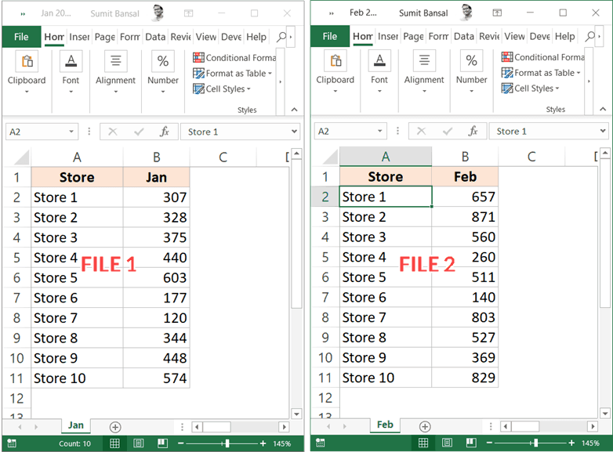This screenshot has height=452, width=613.
Task: Expand Clipboard group in Jan workbook ribbon
Action: [x=27, y=92]
